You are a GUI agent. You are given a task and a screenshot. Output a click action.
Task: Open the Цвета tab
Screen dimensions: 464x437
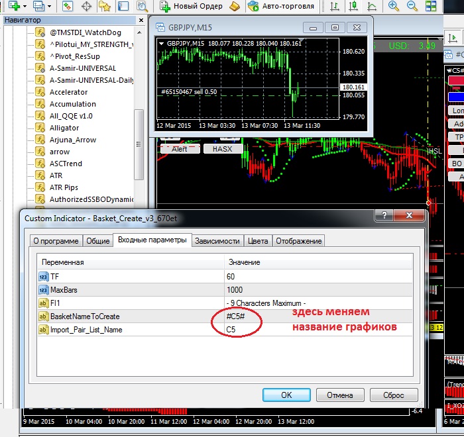(x=258, y=241)
